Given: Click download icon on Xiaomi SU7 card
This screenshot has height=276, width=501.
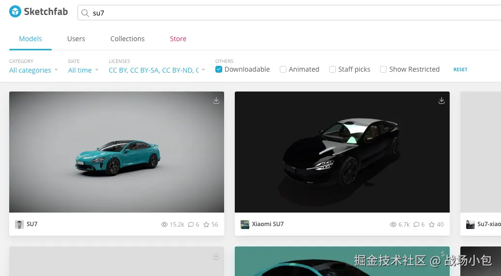Looking at the screenshot, I should click(x=441, y=101).
